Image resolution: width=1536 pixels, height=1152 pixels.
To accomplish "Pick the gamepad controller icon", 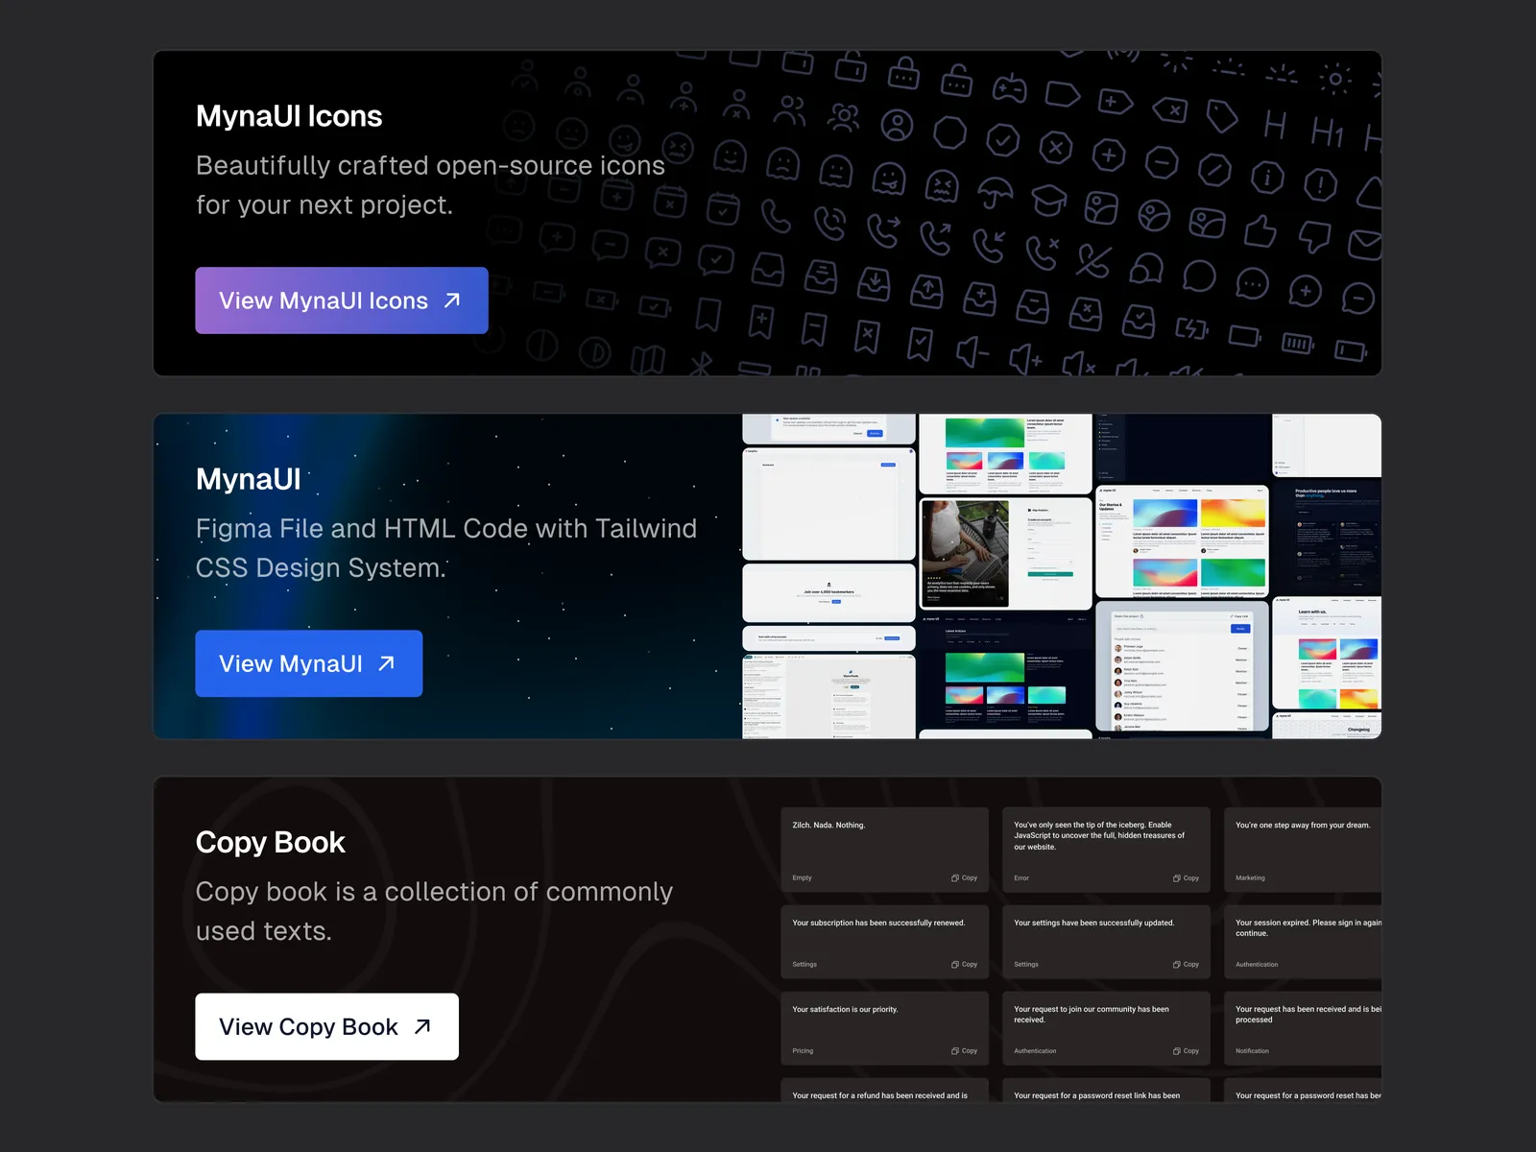I will point(1009,89).
